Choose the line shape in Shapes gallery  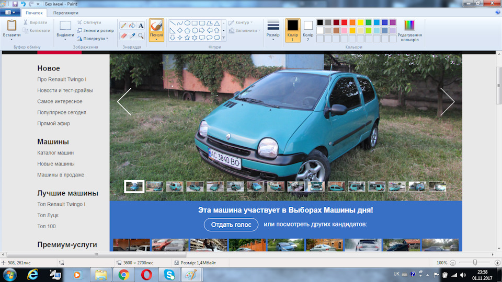173,23
